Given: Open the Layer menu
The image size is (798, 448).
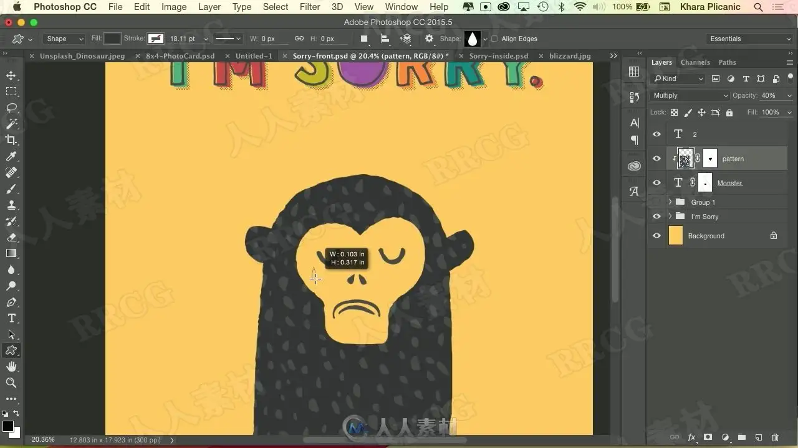Looking at the screenshot, I should point(209,7).
